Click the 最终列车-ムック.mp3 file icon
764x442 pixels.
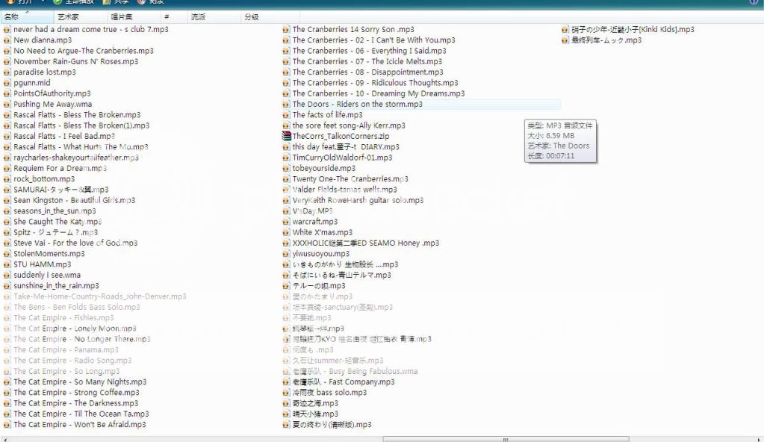565,40
